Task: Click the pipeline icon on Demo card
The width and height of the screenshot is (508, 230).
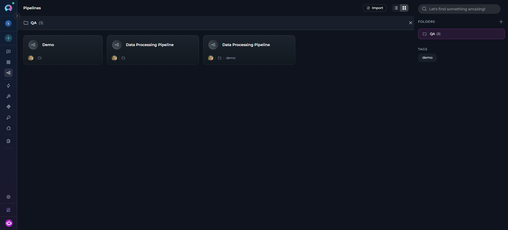Action: tap(33, 45)
